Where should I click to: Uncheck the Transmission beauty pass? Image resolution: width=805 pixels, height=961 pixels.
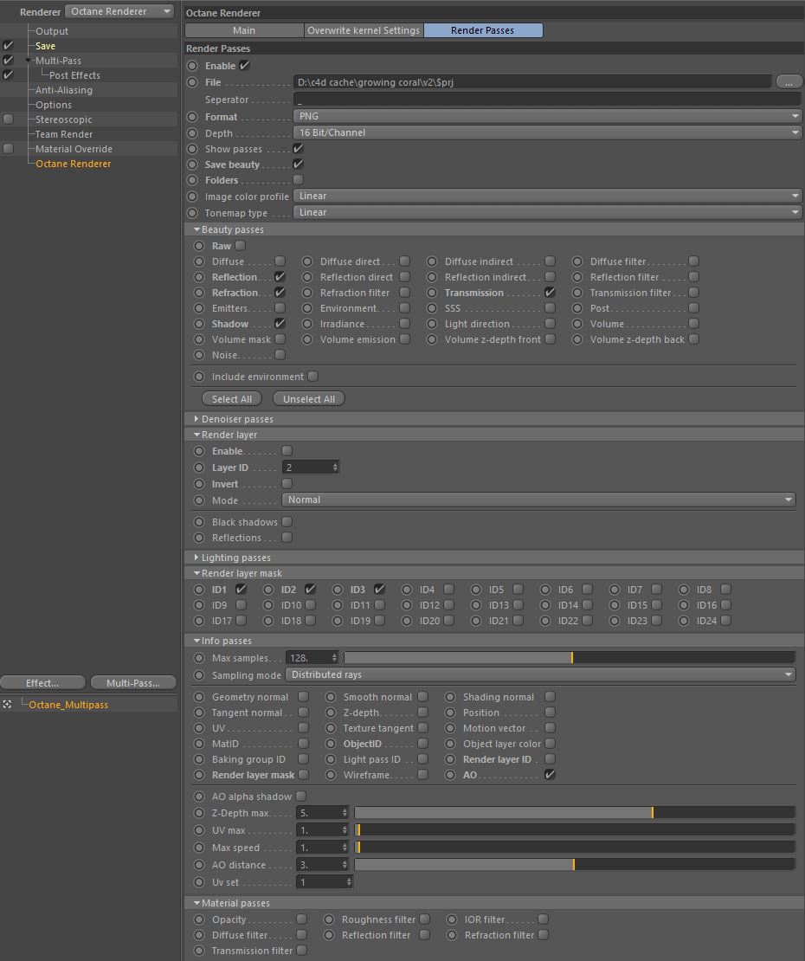[x=551, y=293]
